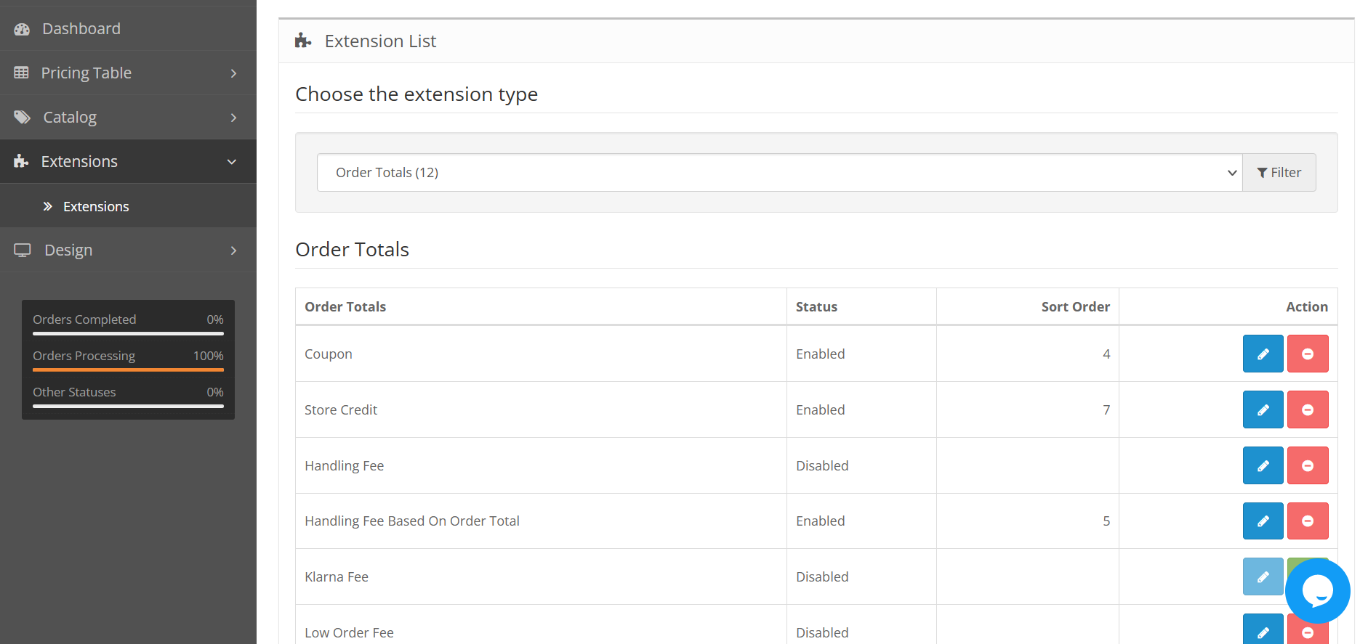Viewport: 1368px width, 644px height.
Task: Click the Filter button
Action: click(1279, 172)
